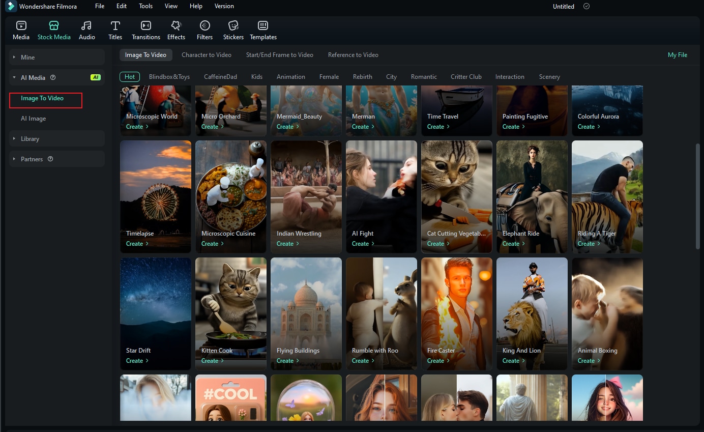Open the File menu
704x432 pixels.
coord(100,6)
